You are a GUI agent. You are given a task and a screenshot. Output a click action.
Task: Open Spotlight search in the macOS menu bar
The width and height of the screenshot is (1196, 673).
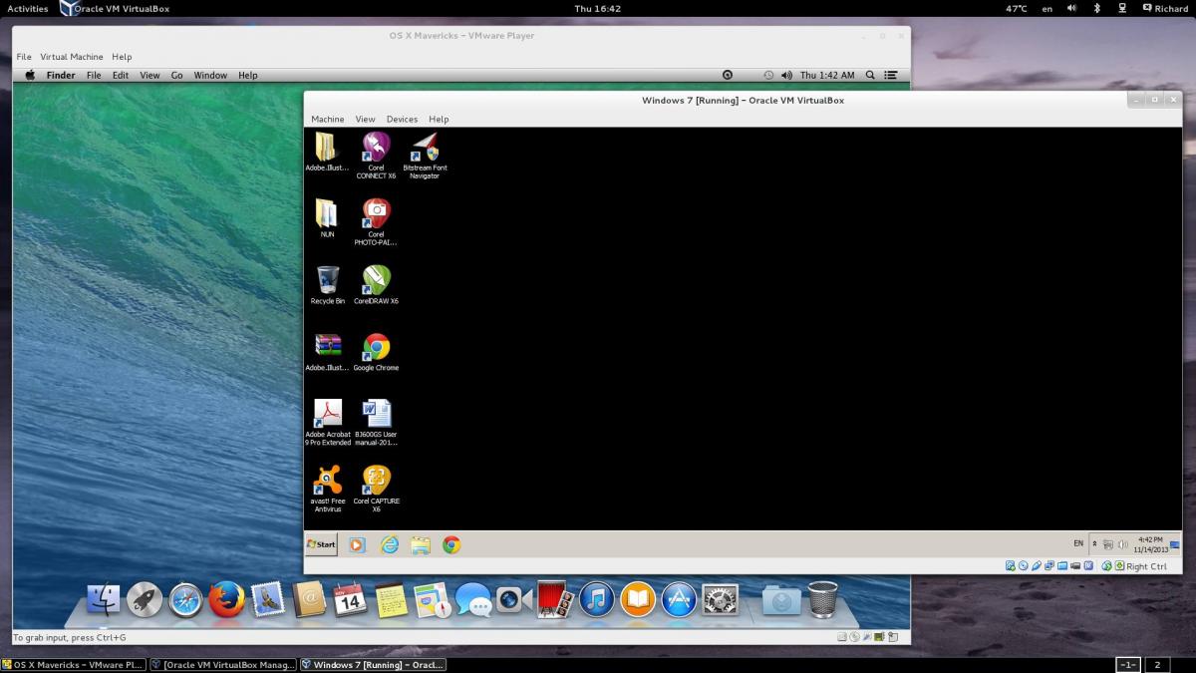(870, 75)
